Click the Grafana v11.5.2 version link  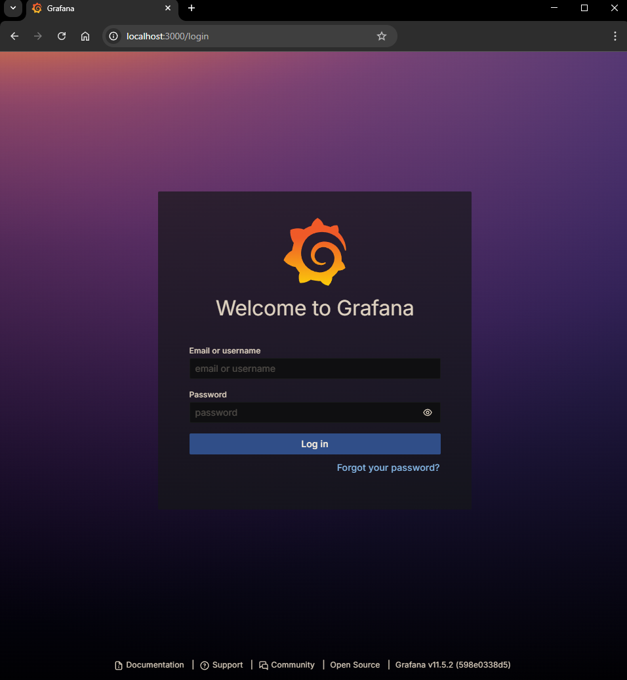(453, 665)
